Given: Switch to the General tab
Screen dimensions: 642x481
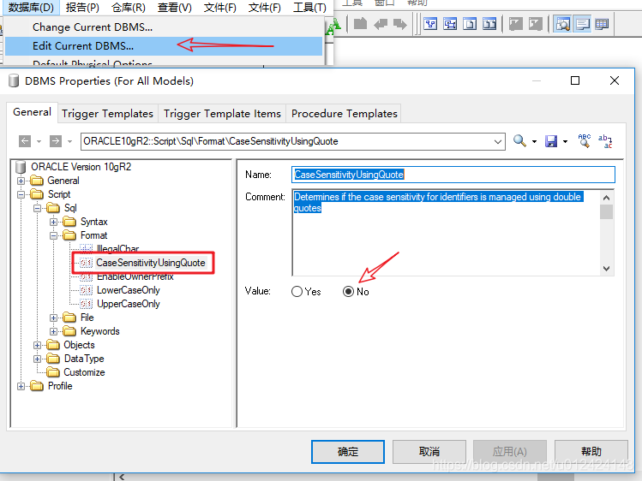Looking at the screenshot, I should point(32,112).
